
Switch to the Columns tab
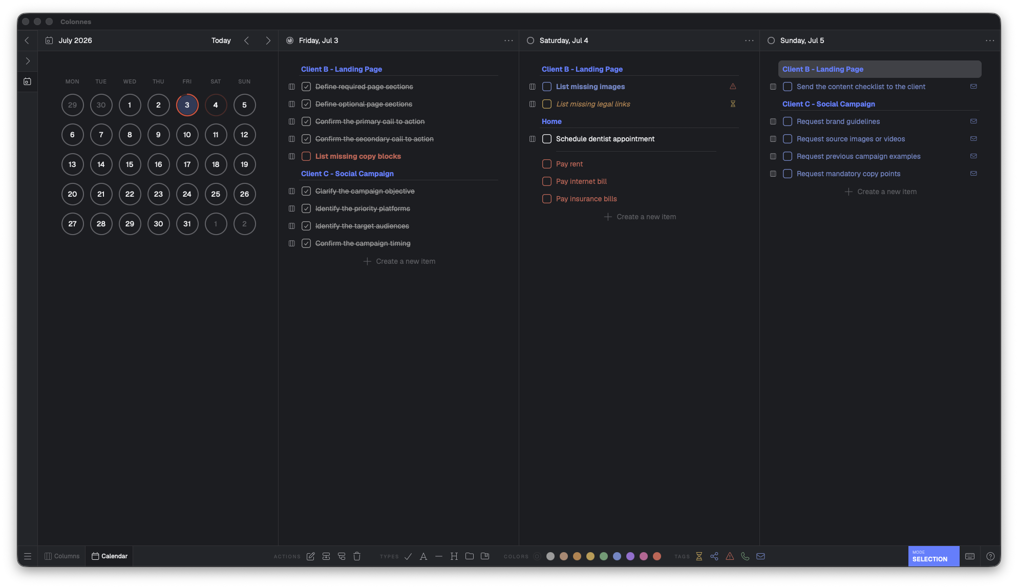(x=62, y=556)
